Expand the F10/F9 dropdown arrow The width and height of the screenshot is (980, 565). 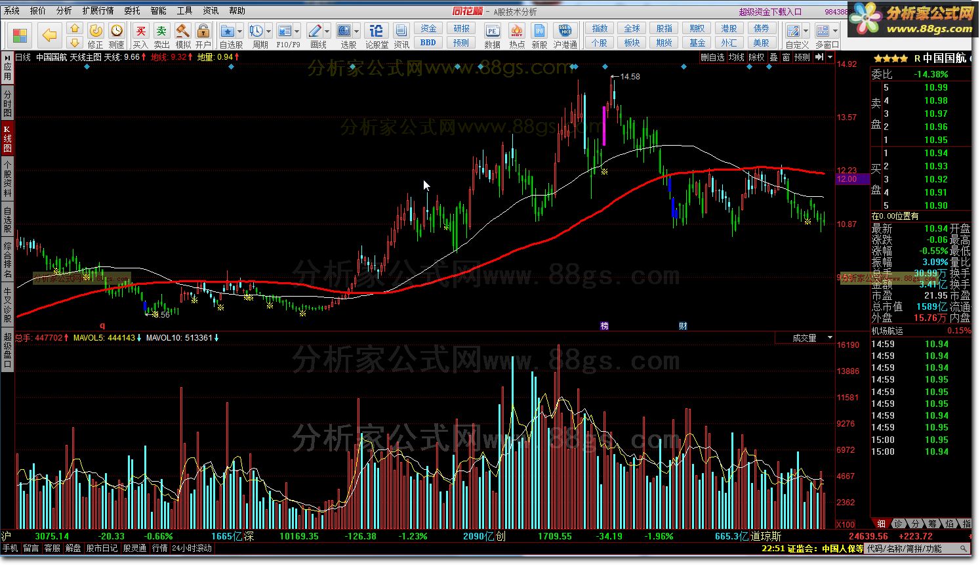point(297,31)
